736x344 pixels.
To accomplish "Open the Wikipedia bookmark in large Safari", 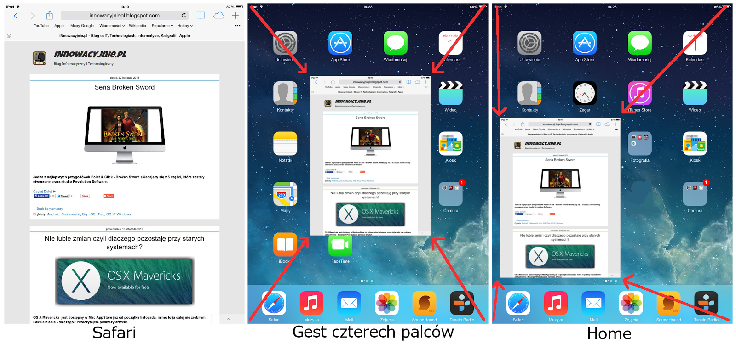I will coord(138,26).
